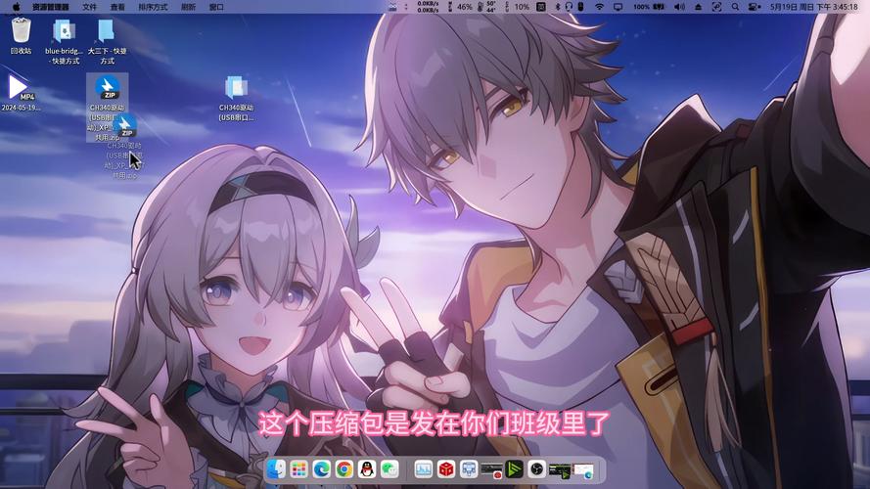
Task: Select the 回收站 recycle bin icon
Action: click(22, 36)
